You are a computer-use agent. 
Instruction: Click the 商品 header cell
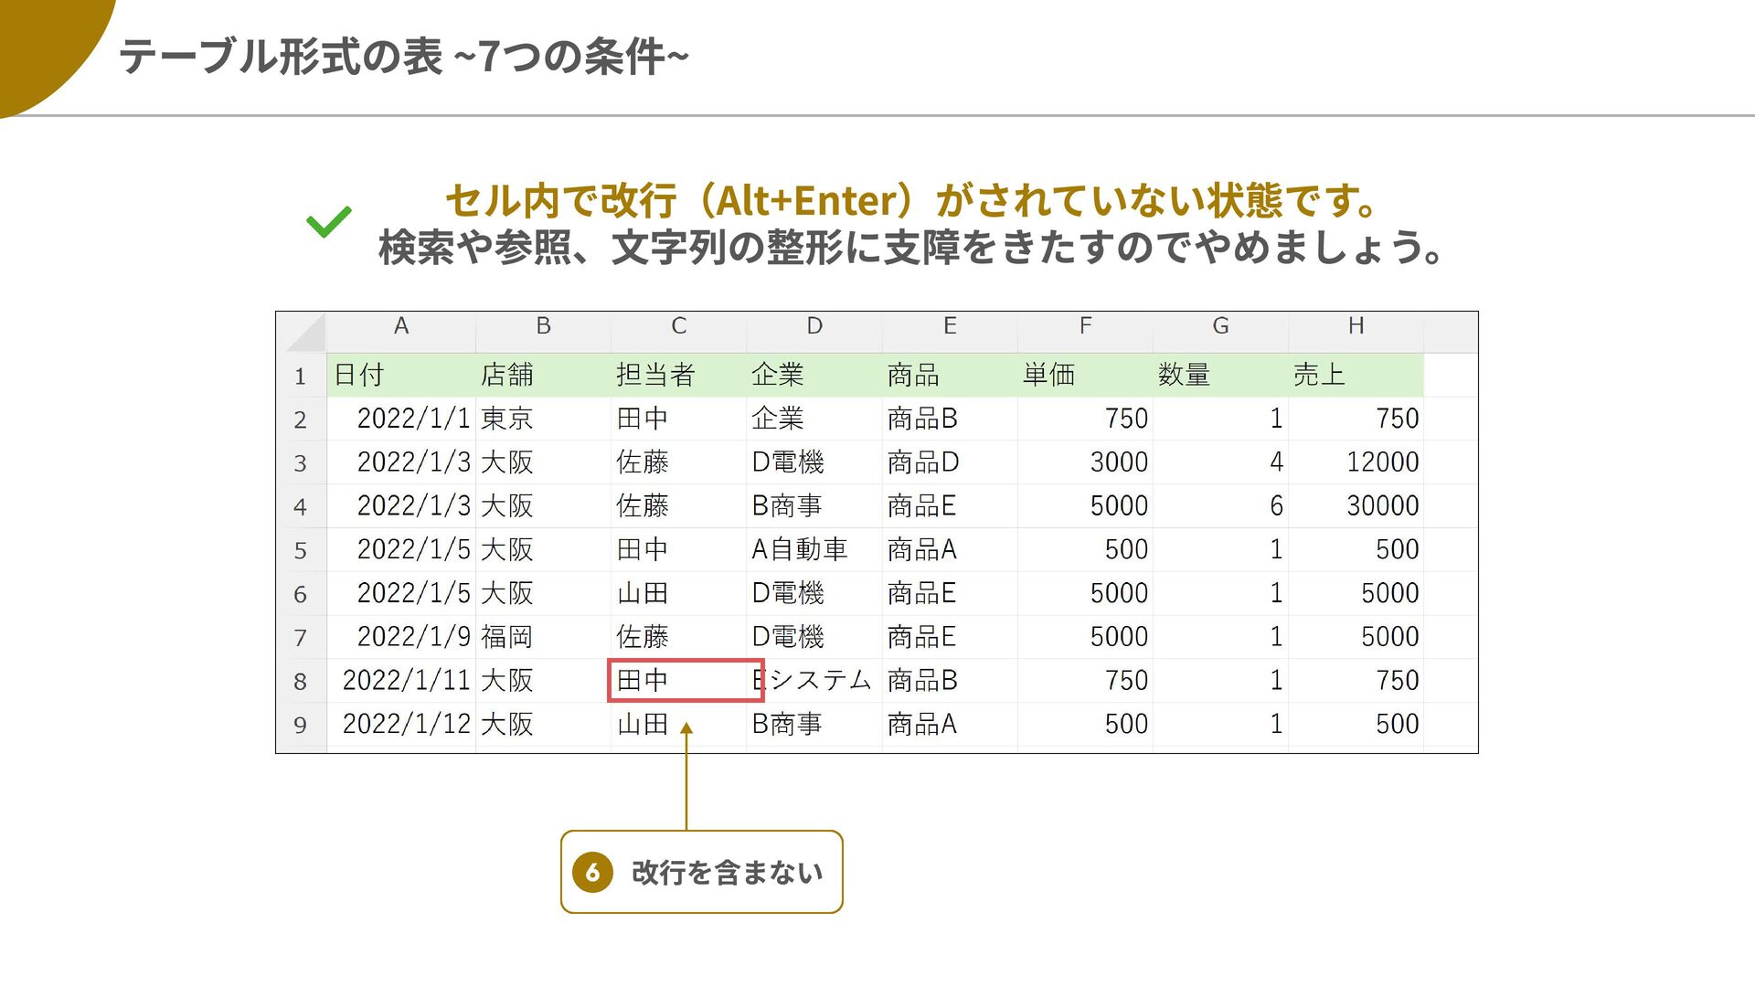(950, 375)
